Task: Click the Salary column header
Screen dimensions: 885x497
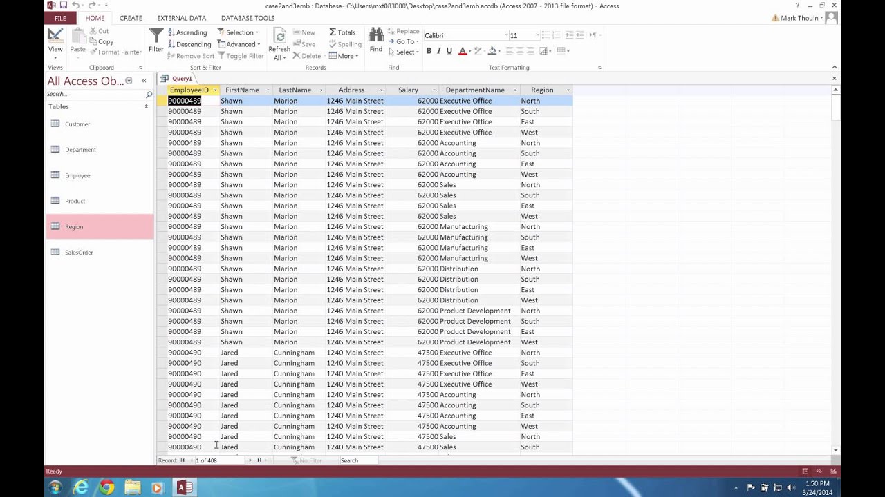Action: click(x=411, y=90)
